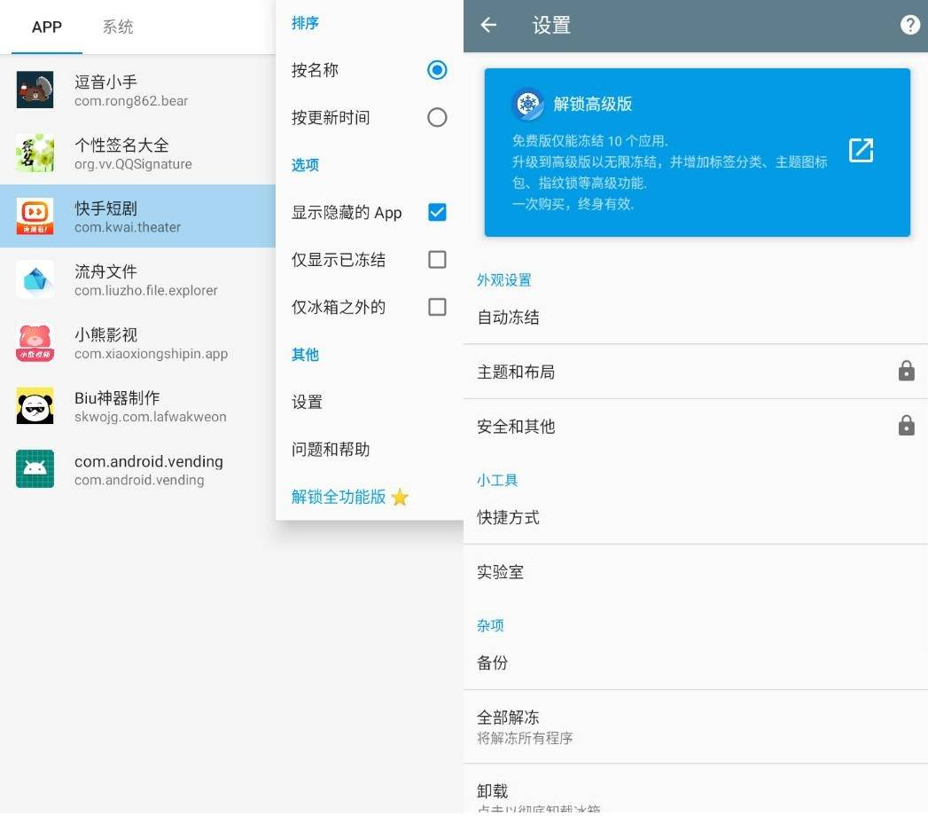Open the 逗音小手 app icon
The image size is (928, 816).
[x=34, y=90]
